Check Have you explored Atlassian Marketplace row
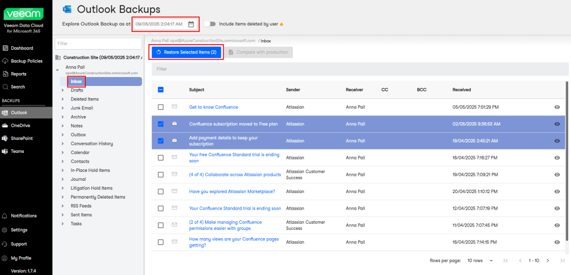Screen dimensions: 571x275 [x=161, y=191]
